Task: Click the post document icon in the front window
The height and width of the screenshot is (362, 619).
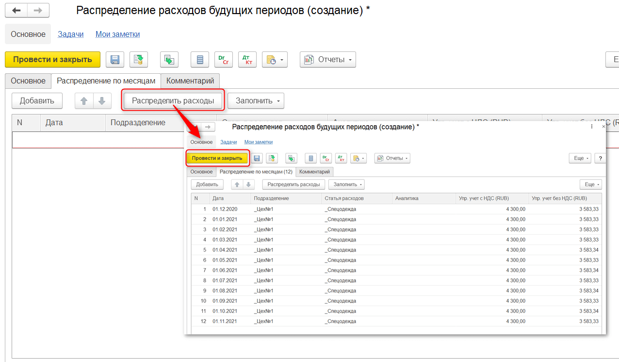Action: click(x=272, y=158)
